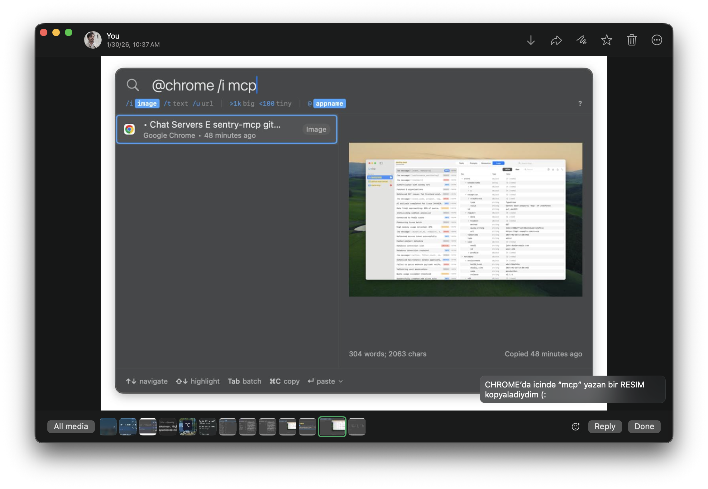Forward this message
Image resolution: width=708 pixels, height=489 pixels.
click(x=556, y=40)
